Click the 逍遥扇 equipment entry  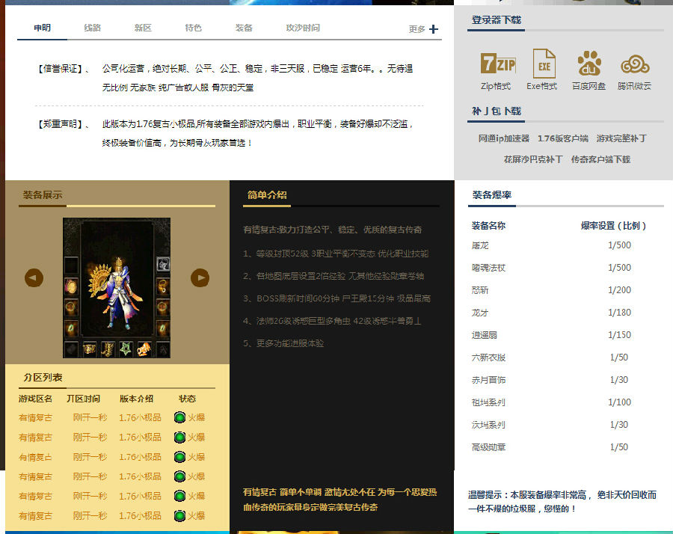click(x=484, y=335)
